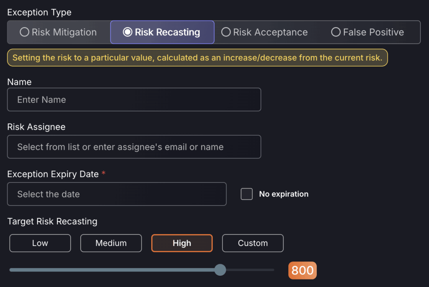429x287 pixels.
Task: Click the highlighted High risk button
Action: (x=182, y=243)
